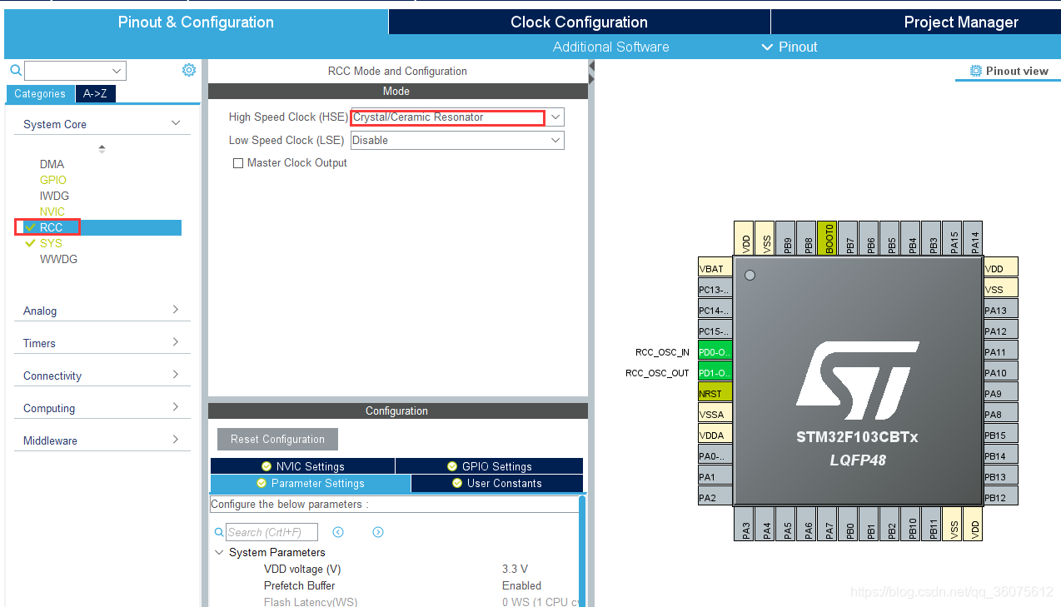Click the back circle arrow beside parameter search
This screenshot has width=1061, height=607.
(338, 531)
